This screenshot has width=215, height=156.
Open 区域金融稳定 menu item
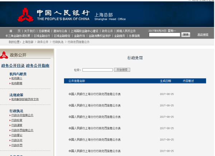[62, 36]
